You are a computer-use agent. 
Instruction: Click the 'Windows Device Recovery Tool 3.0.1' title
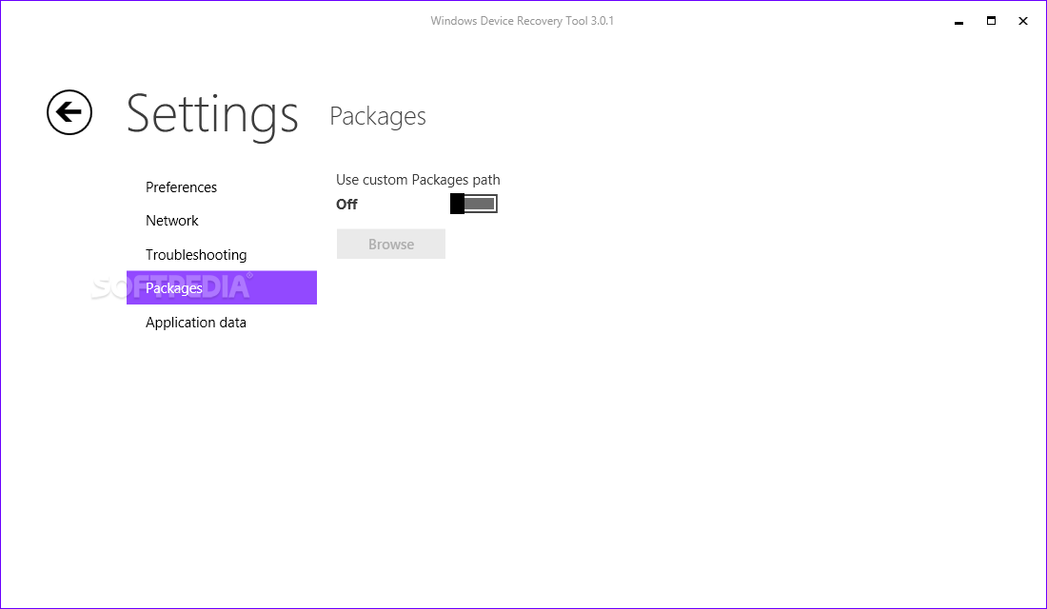[523, 21]
